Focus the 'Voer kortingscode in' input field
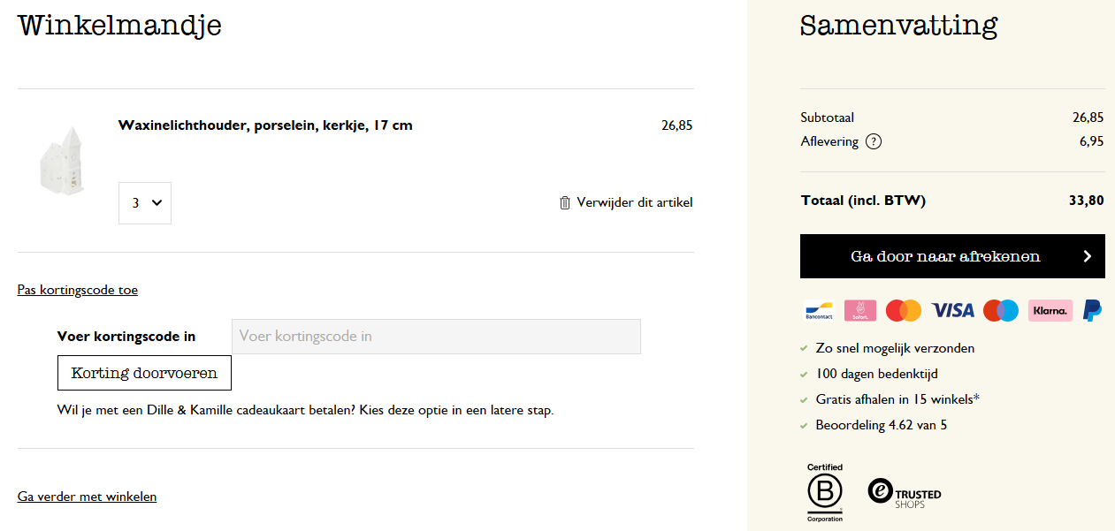 tap(436, 337)
